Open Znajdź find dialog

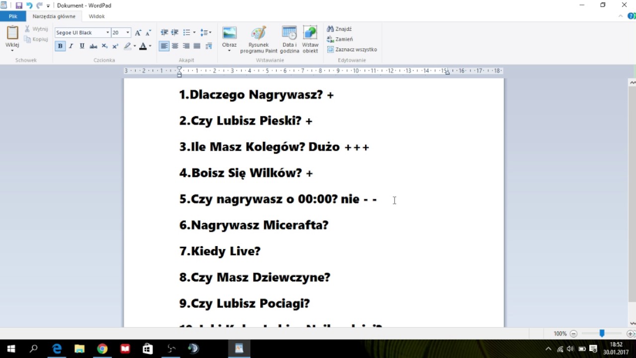(339, 29)
